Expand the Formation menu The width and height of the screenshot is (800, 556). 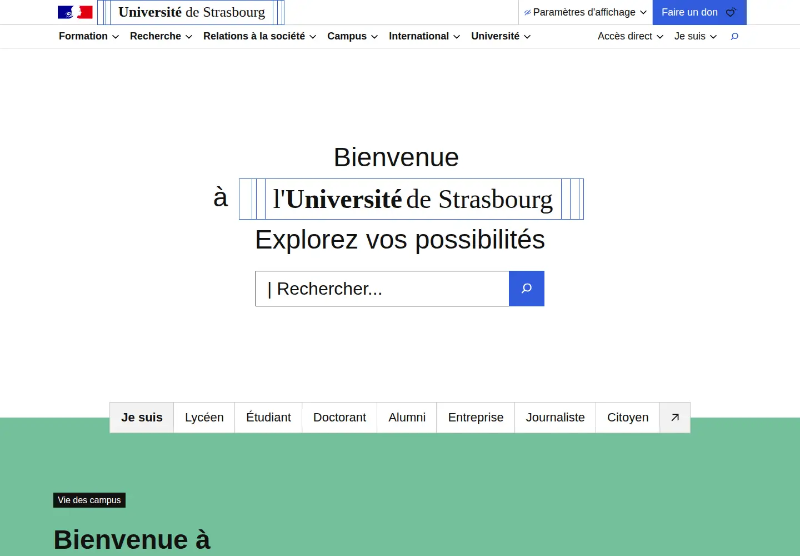[x=89, y=36]
